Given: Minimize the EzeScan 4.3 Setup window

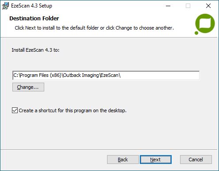Looking at the screenshot, I should 168,6.
